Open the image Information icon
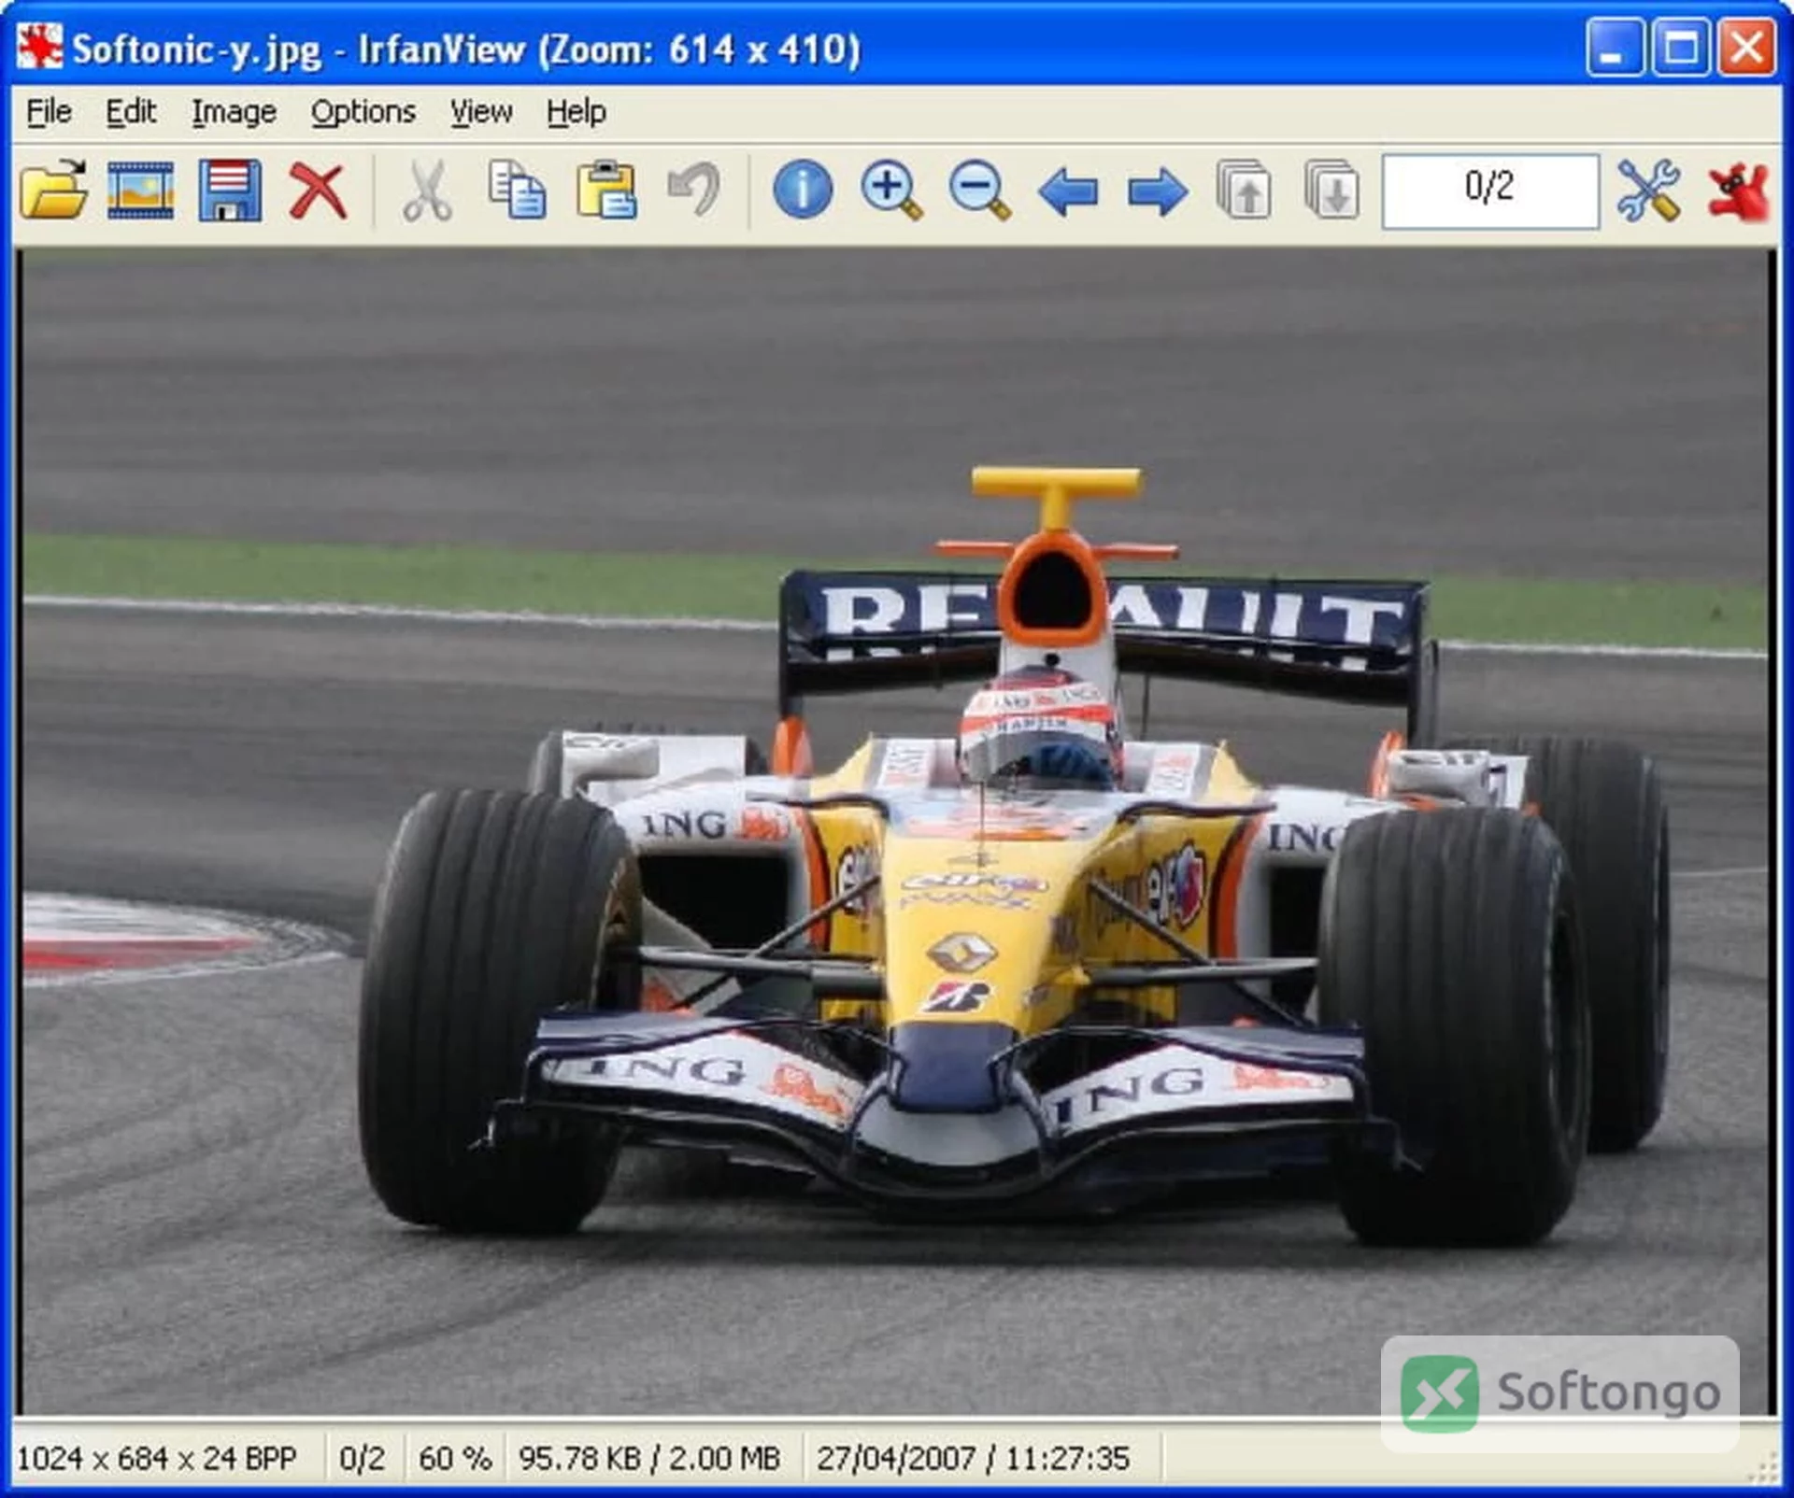This screenshot has width=1794, height=1498. point(803,191)
